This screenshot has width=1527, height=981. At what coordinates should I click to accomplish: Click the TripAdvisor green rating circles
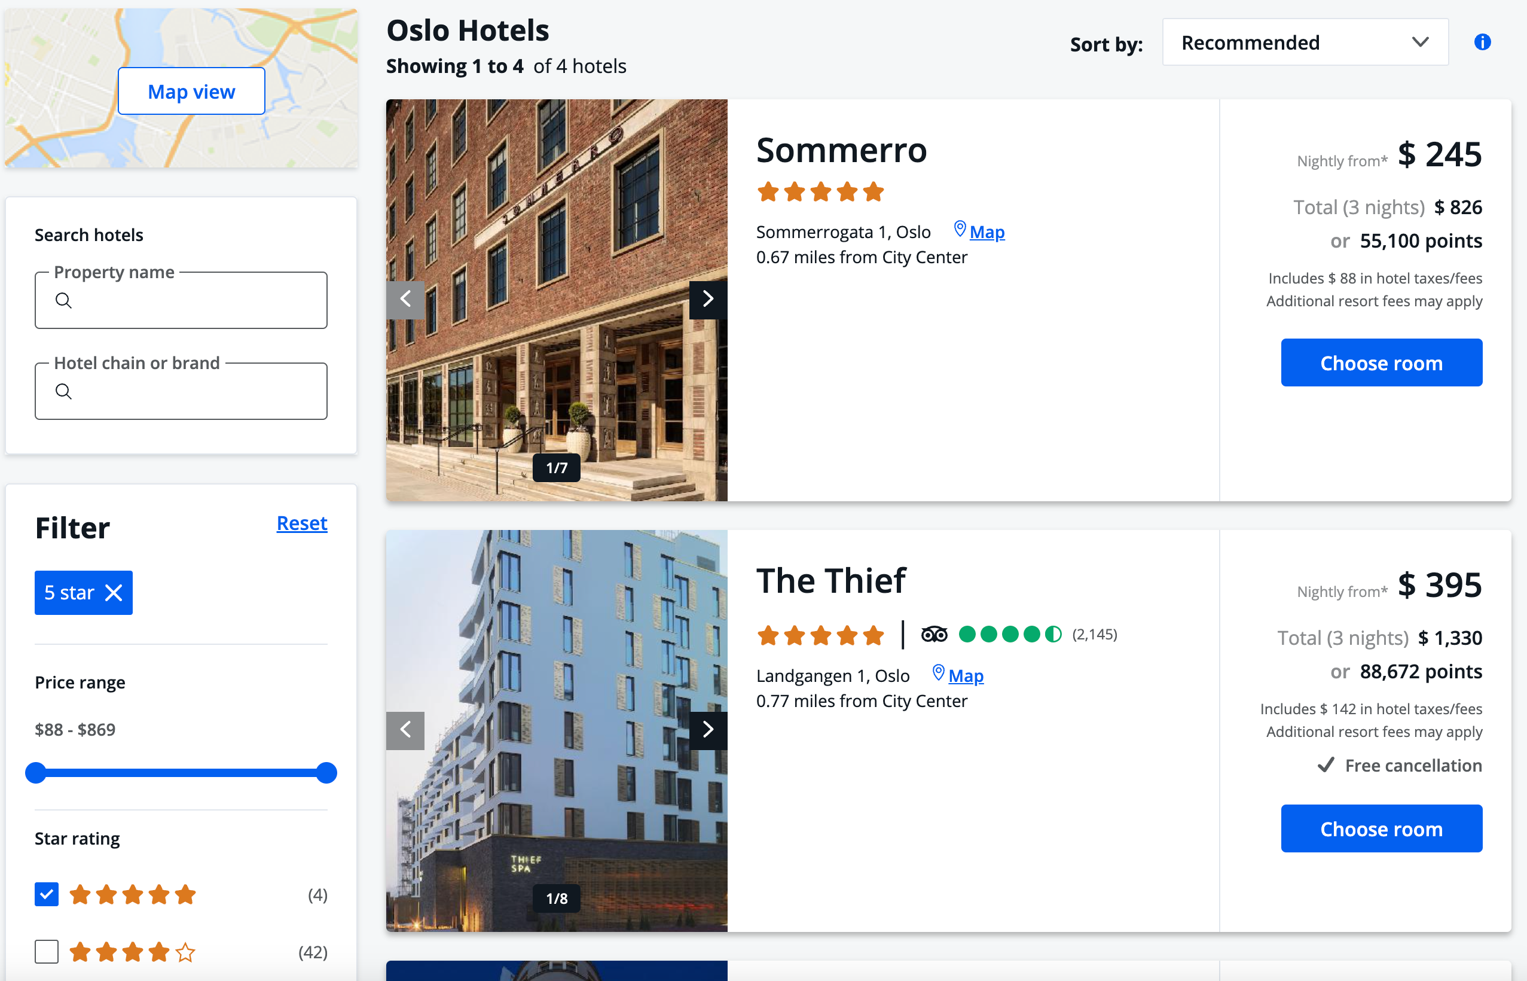tap(1010, 635)
